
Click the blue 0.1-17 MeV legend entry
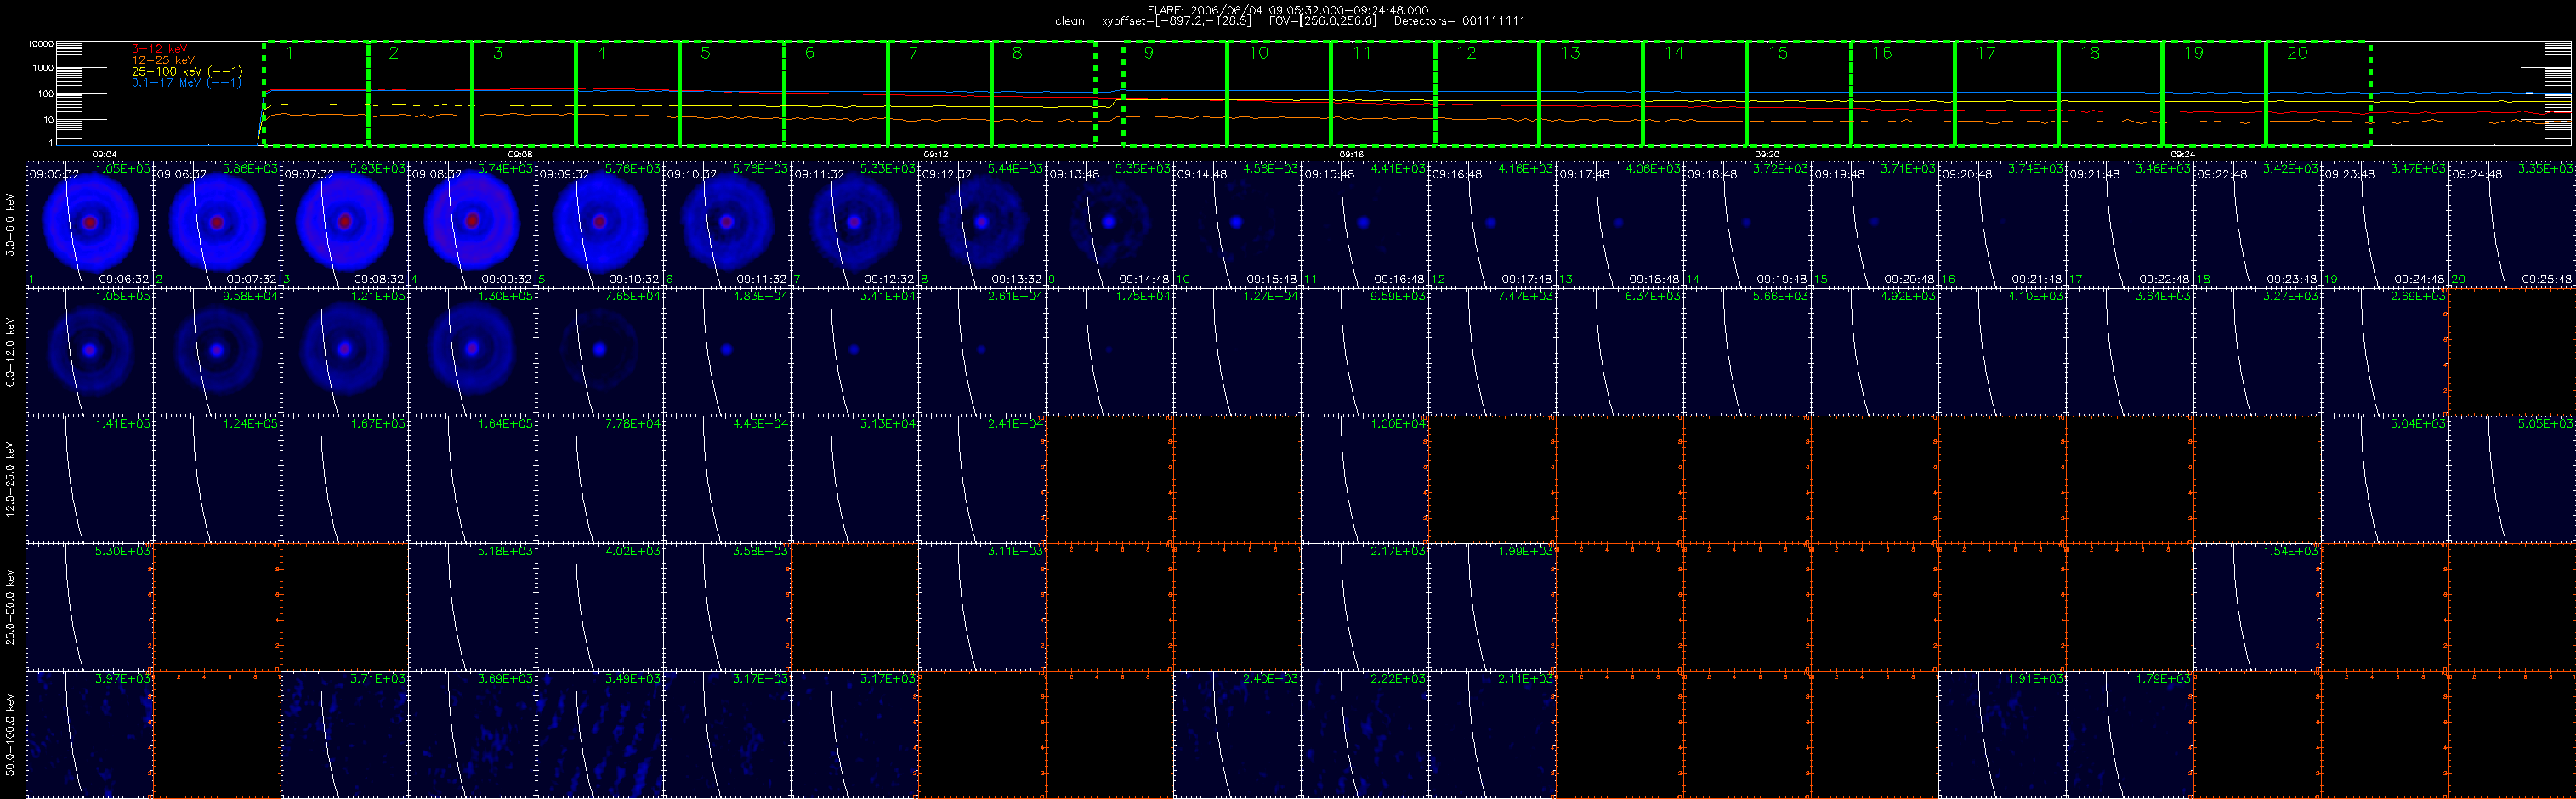(187, 82)
